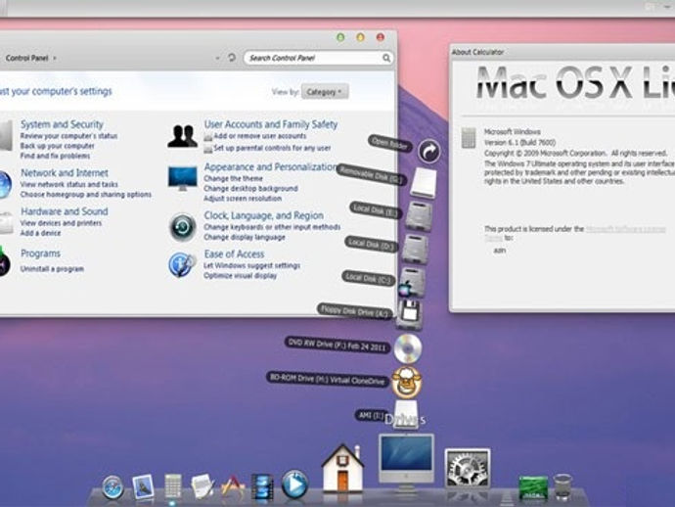This screenshot has height=507, width=675.
Task: Click 'View devices and printers'
Action: tap(61, 223)
